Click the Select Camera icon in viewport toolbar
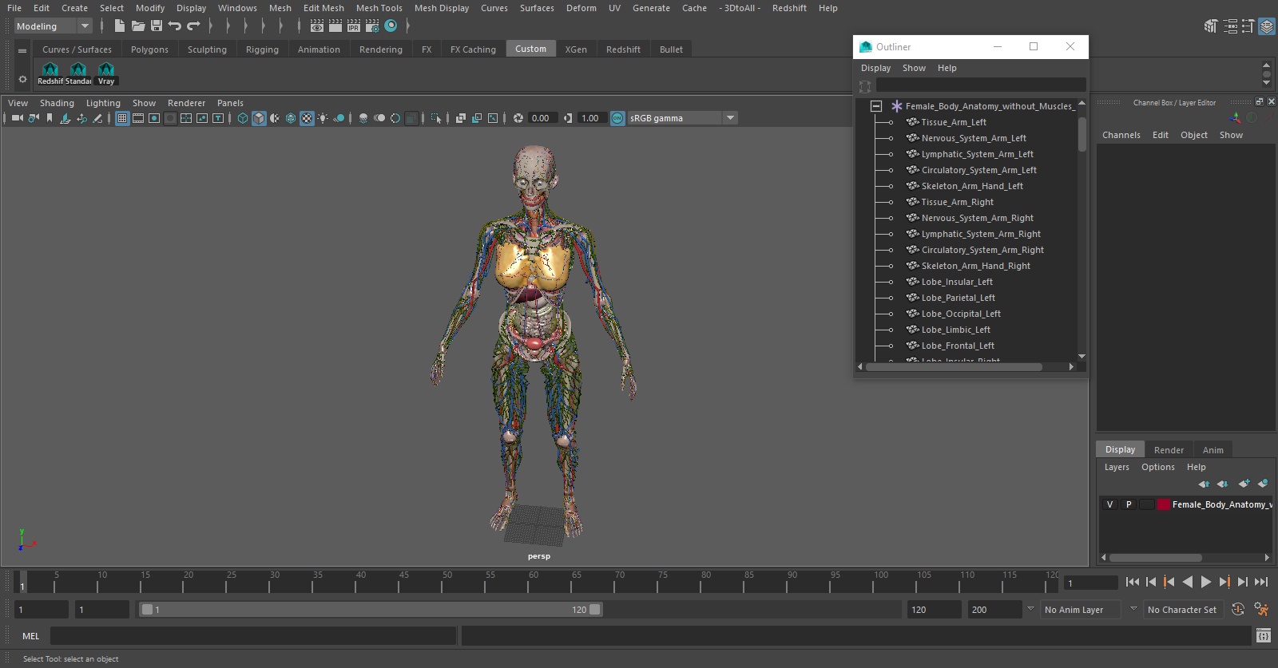The height and width of the screenshot is (668, 1278). point(17,118)
